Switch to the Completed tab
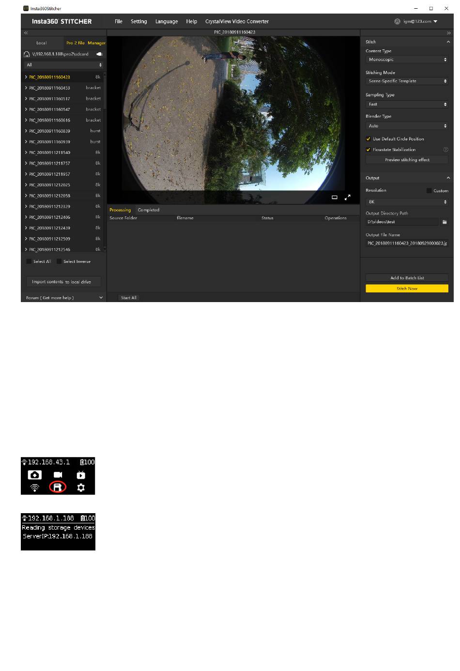The height and width of the screenshot is (671, 460). [x=149, y=210]
